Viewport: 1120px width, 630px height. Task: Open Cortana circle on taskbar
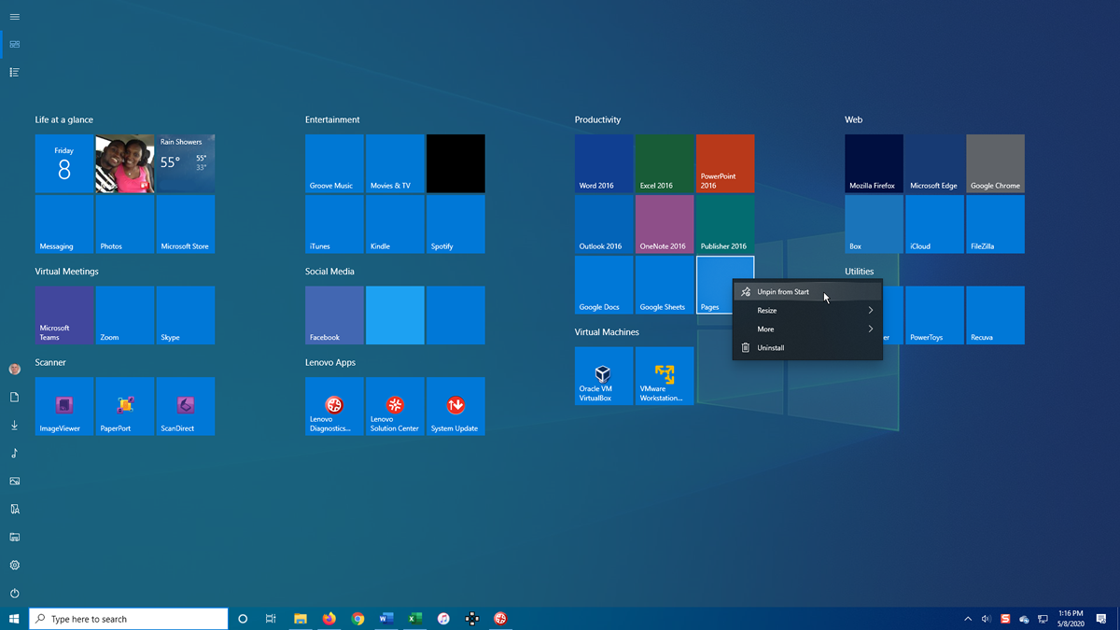[243, 619]
